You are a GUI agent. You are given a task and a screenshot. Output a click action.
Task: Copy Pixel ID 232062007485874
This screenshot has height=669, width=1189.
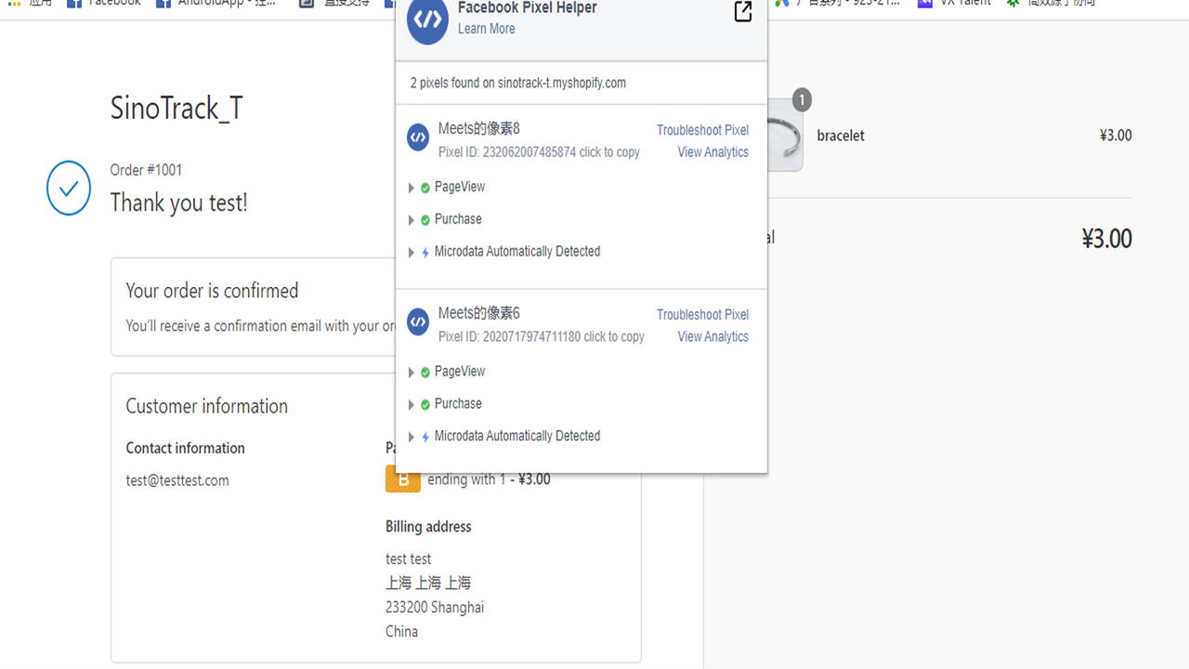pos(539,152)
